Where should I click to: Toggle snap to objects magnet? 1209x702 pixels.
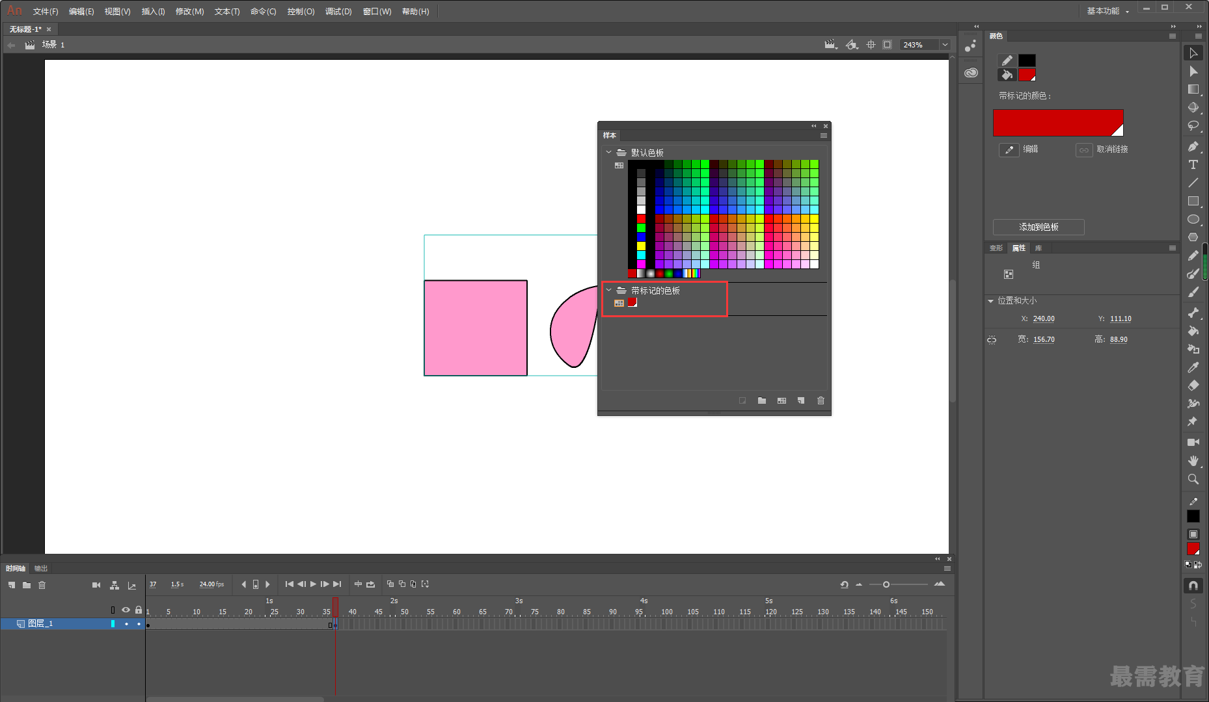pos(1193,586)
